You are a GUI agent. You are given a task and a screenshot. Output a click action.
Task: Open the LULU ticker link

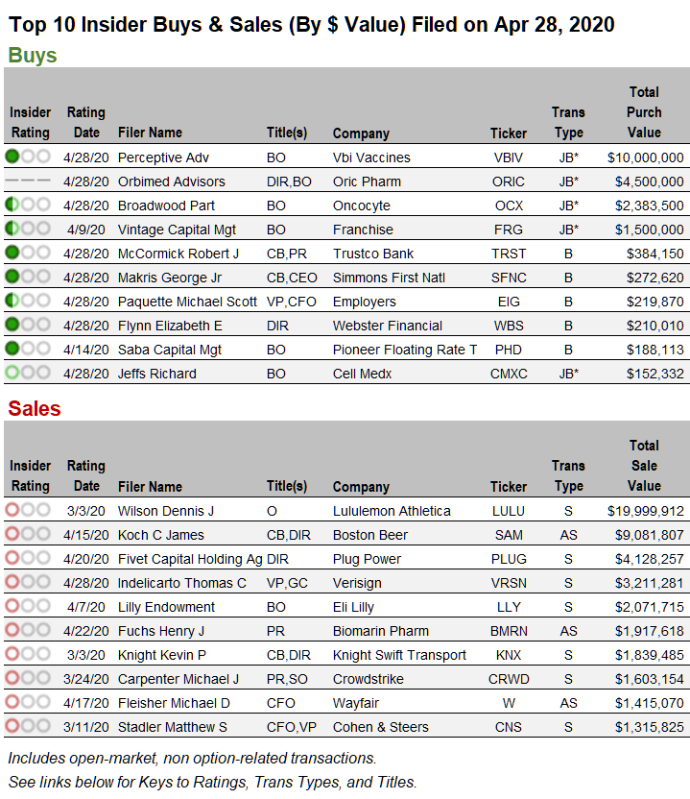click(509, 511)
